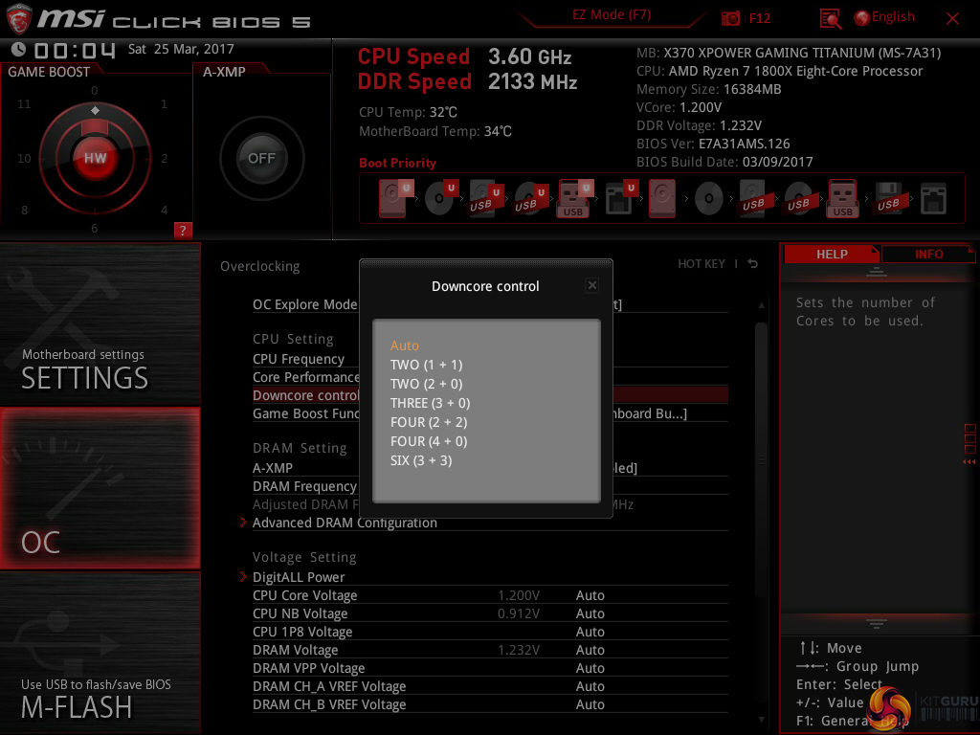The height and width of the screenshot is (735, 980).
Task: Open the OC overclocking section
Action: [x=100, y=489]
